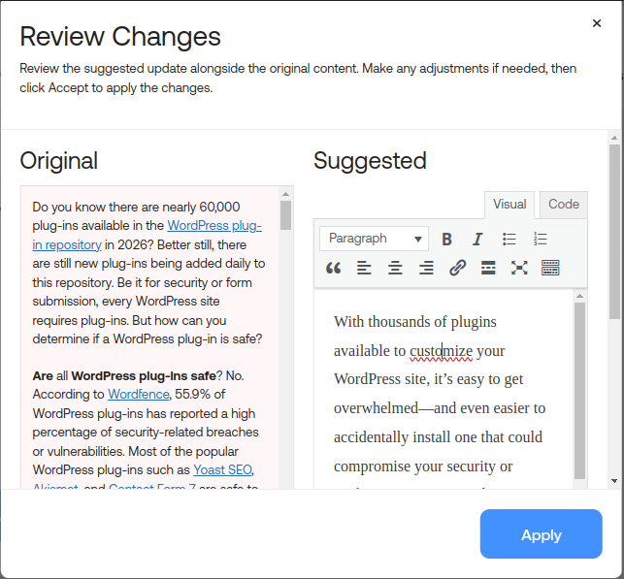
Task: Apply blockquote formatting
Action: [334, 268]
